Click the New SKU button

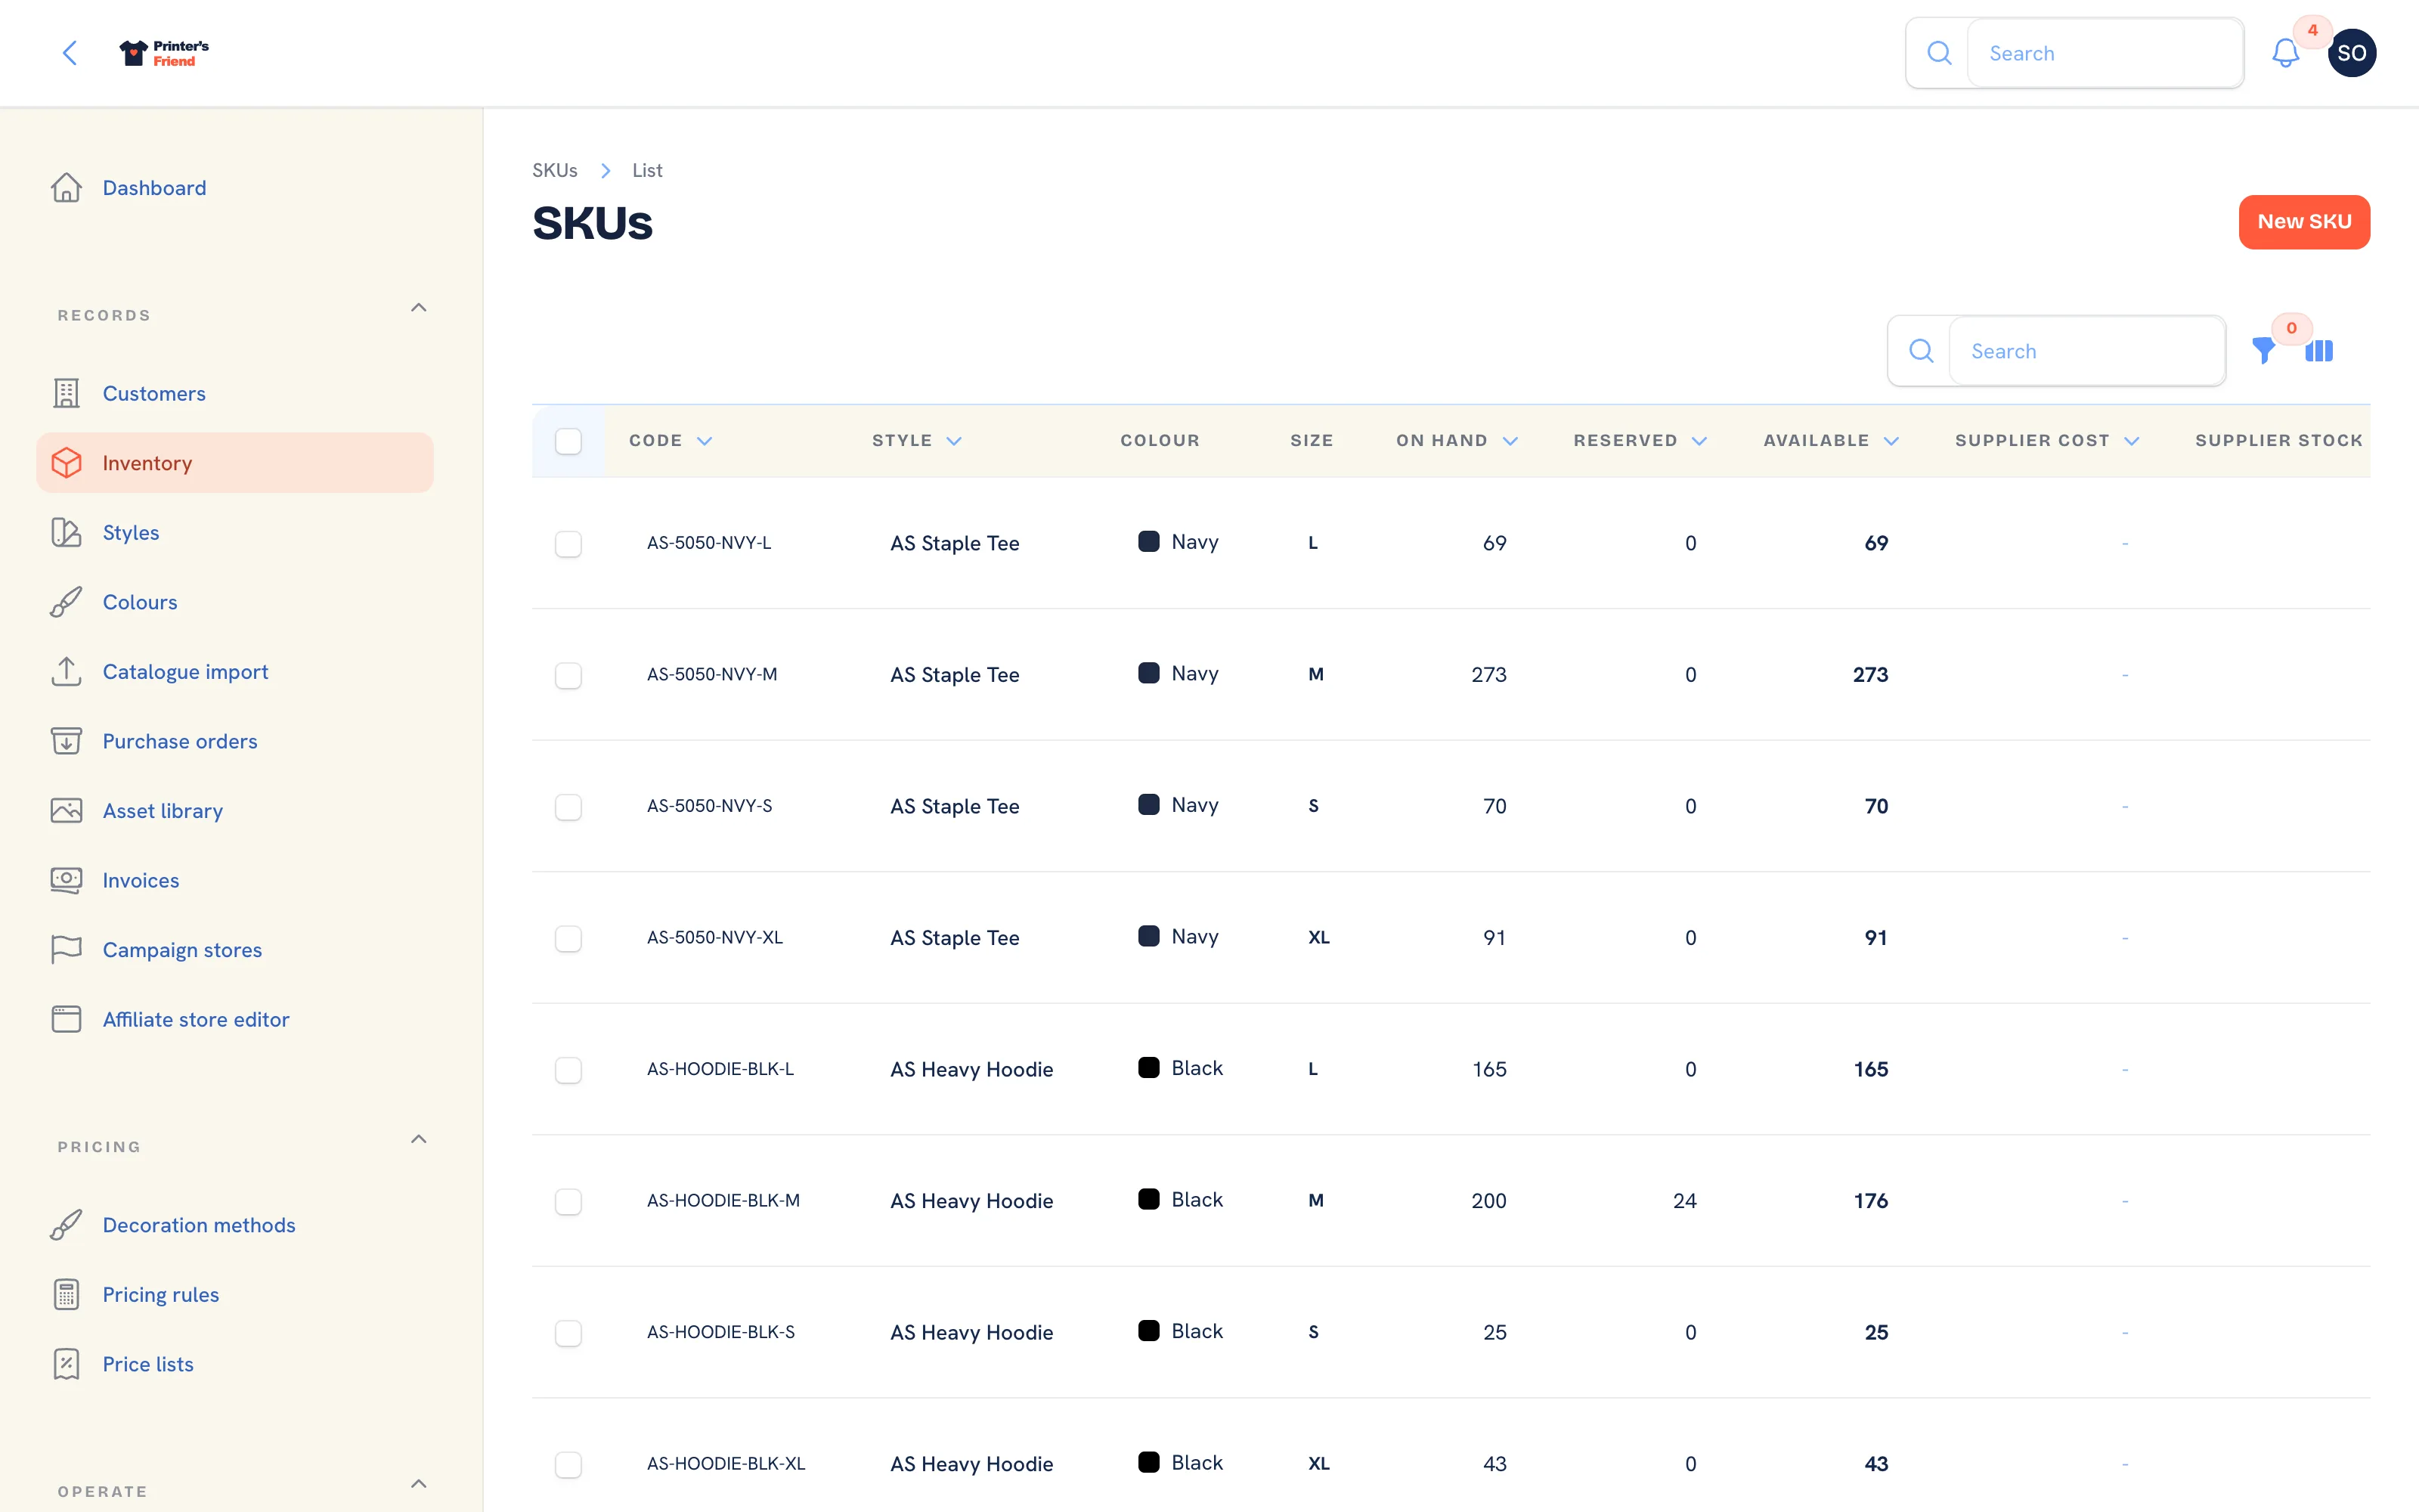[x=2304, y=222]
